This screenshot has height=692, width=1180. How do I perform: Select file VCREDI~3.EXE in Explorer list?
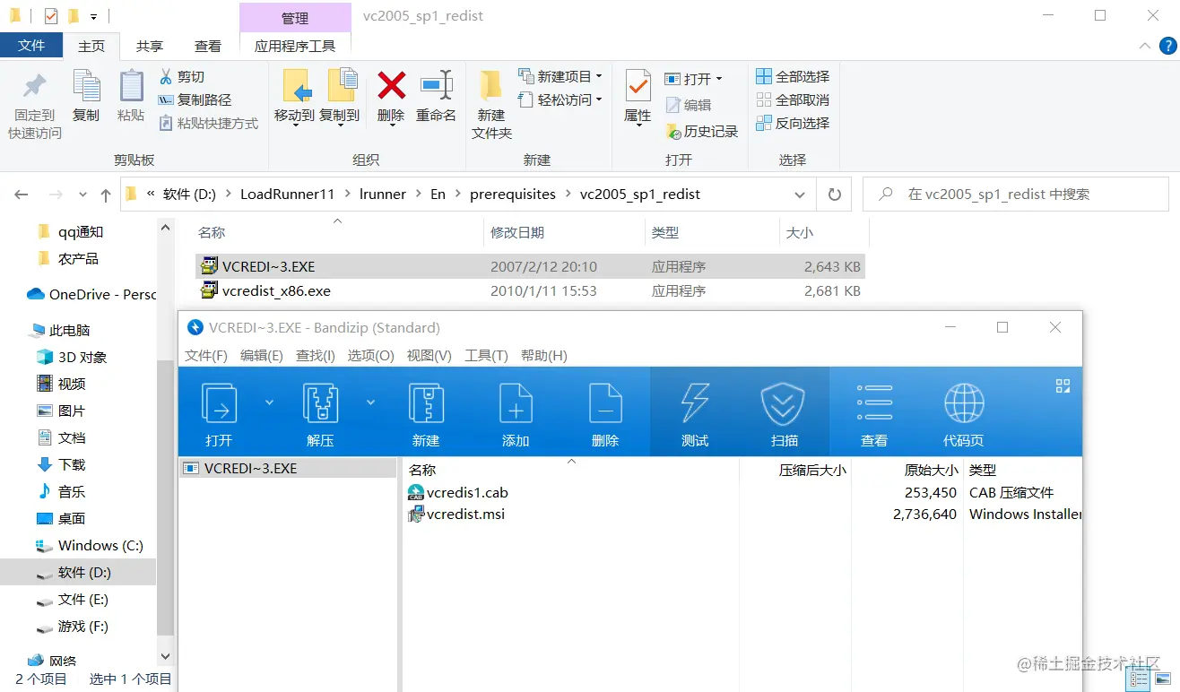click(x=530, y=266)
